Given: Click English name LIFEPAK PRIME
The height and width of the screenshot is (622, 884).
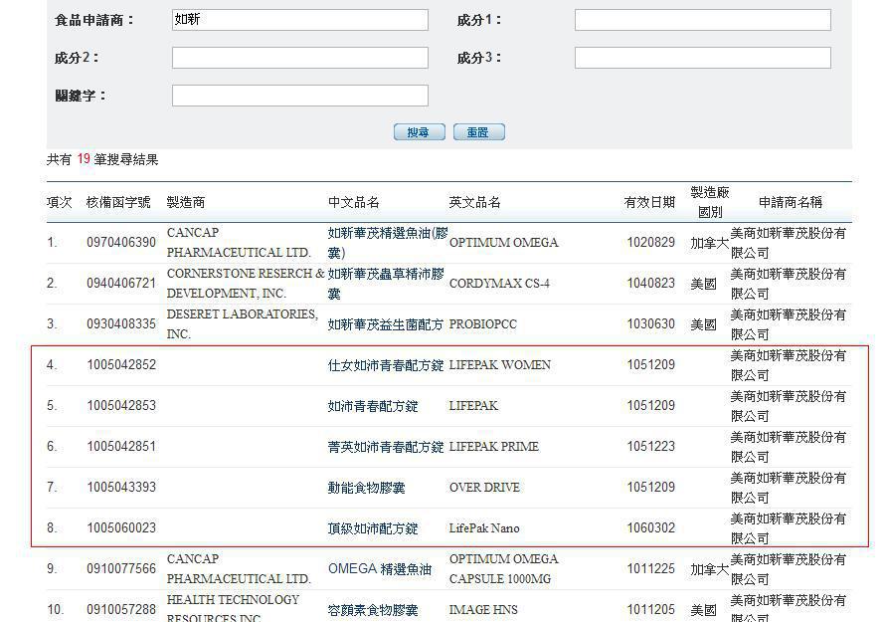Looking at the screenshot, I should (494, 447).
